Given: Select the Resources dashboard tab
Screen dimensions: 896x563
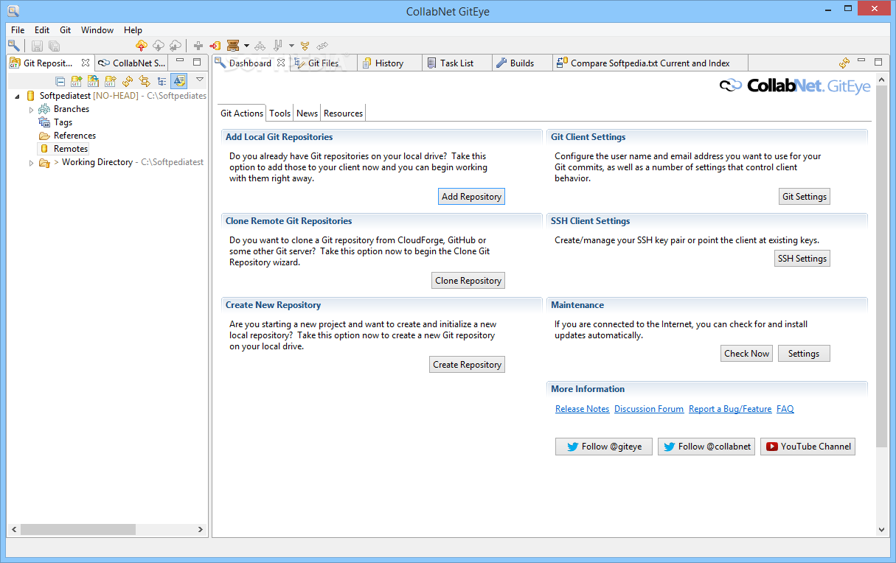Looking at the screenshot, I should [343, 113].
